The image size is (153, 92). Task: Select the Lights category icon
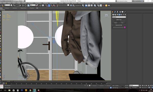point(117,15)
